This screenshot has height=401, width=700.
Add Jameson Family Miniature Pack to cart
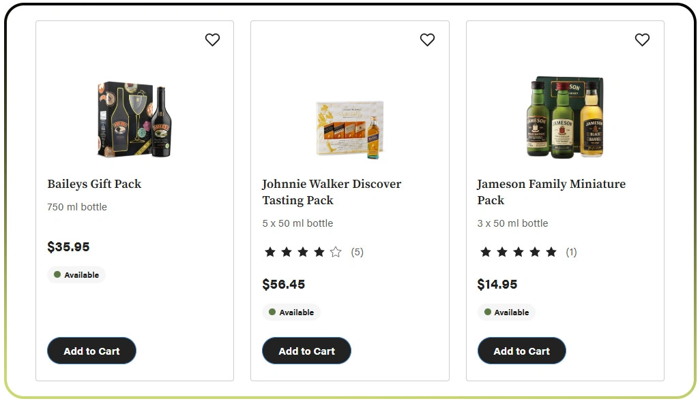click(x=521, y=351)
